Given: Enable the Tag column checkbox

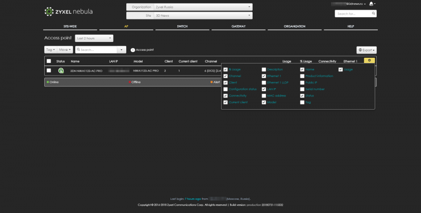Looking at the screenshot, I should coord(302,102).
